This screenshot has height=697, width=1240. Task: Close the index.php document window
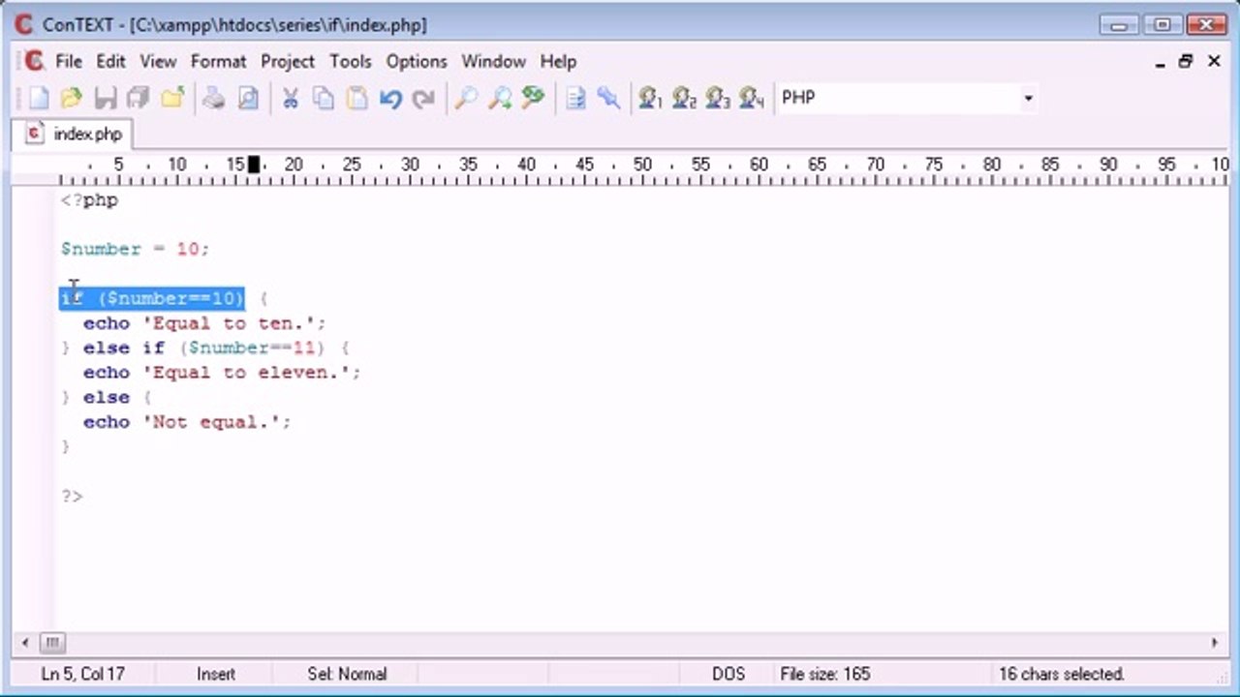[x=1214, y=62]
